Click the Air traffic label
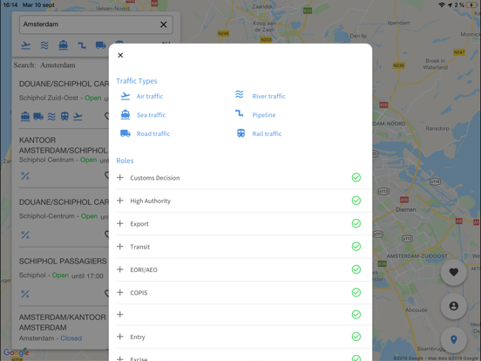481x361 pixels. click(150, 96)
